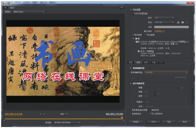Click the constrain proportions link icon
Screen dimensions: 196x128
pyautogui.click(x=155, y=94)
